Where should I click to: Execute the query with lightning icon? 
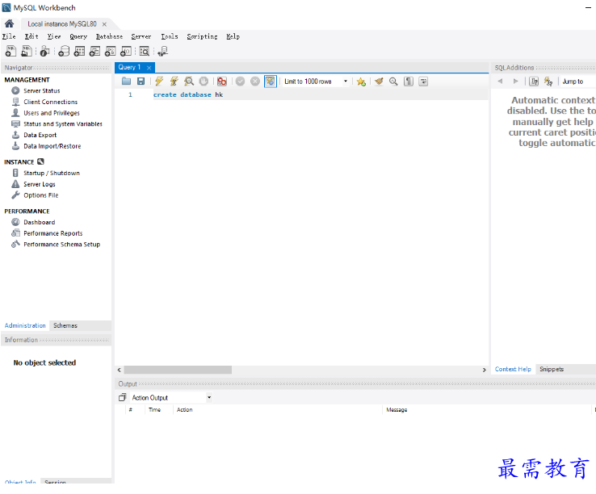click(159, 81)
